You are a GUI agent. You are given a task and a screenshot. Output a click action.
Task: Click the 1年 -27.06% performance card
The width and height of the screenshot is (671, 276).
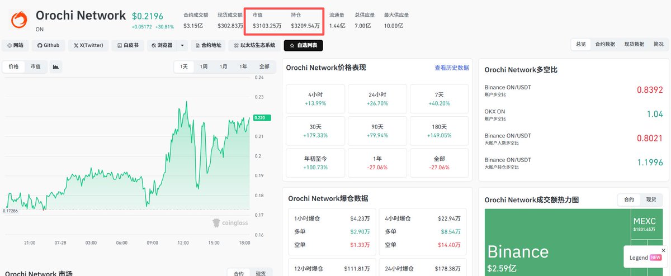(377, 163)
